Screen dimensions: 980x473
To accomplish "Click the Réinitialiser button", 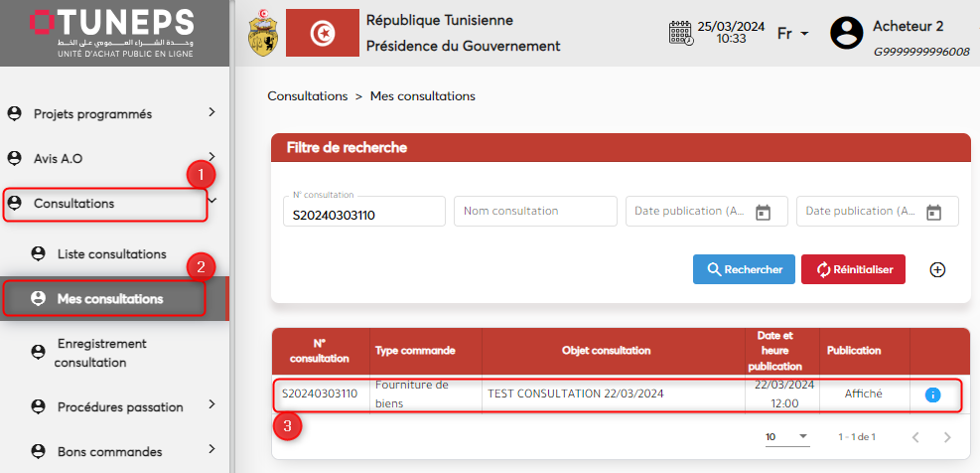I will point(853,269).
